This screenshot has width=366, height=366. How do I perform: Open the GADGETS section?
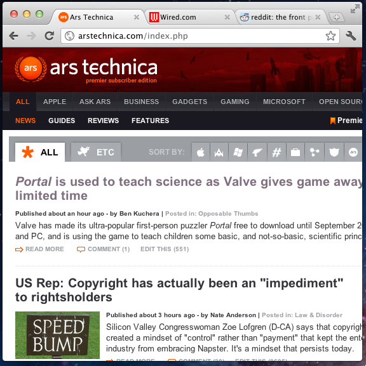click(x=189, y=101)
